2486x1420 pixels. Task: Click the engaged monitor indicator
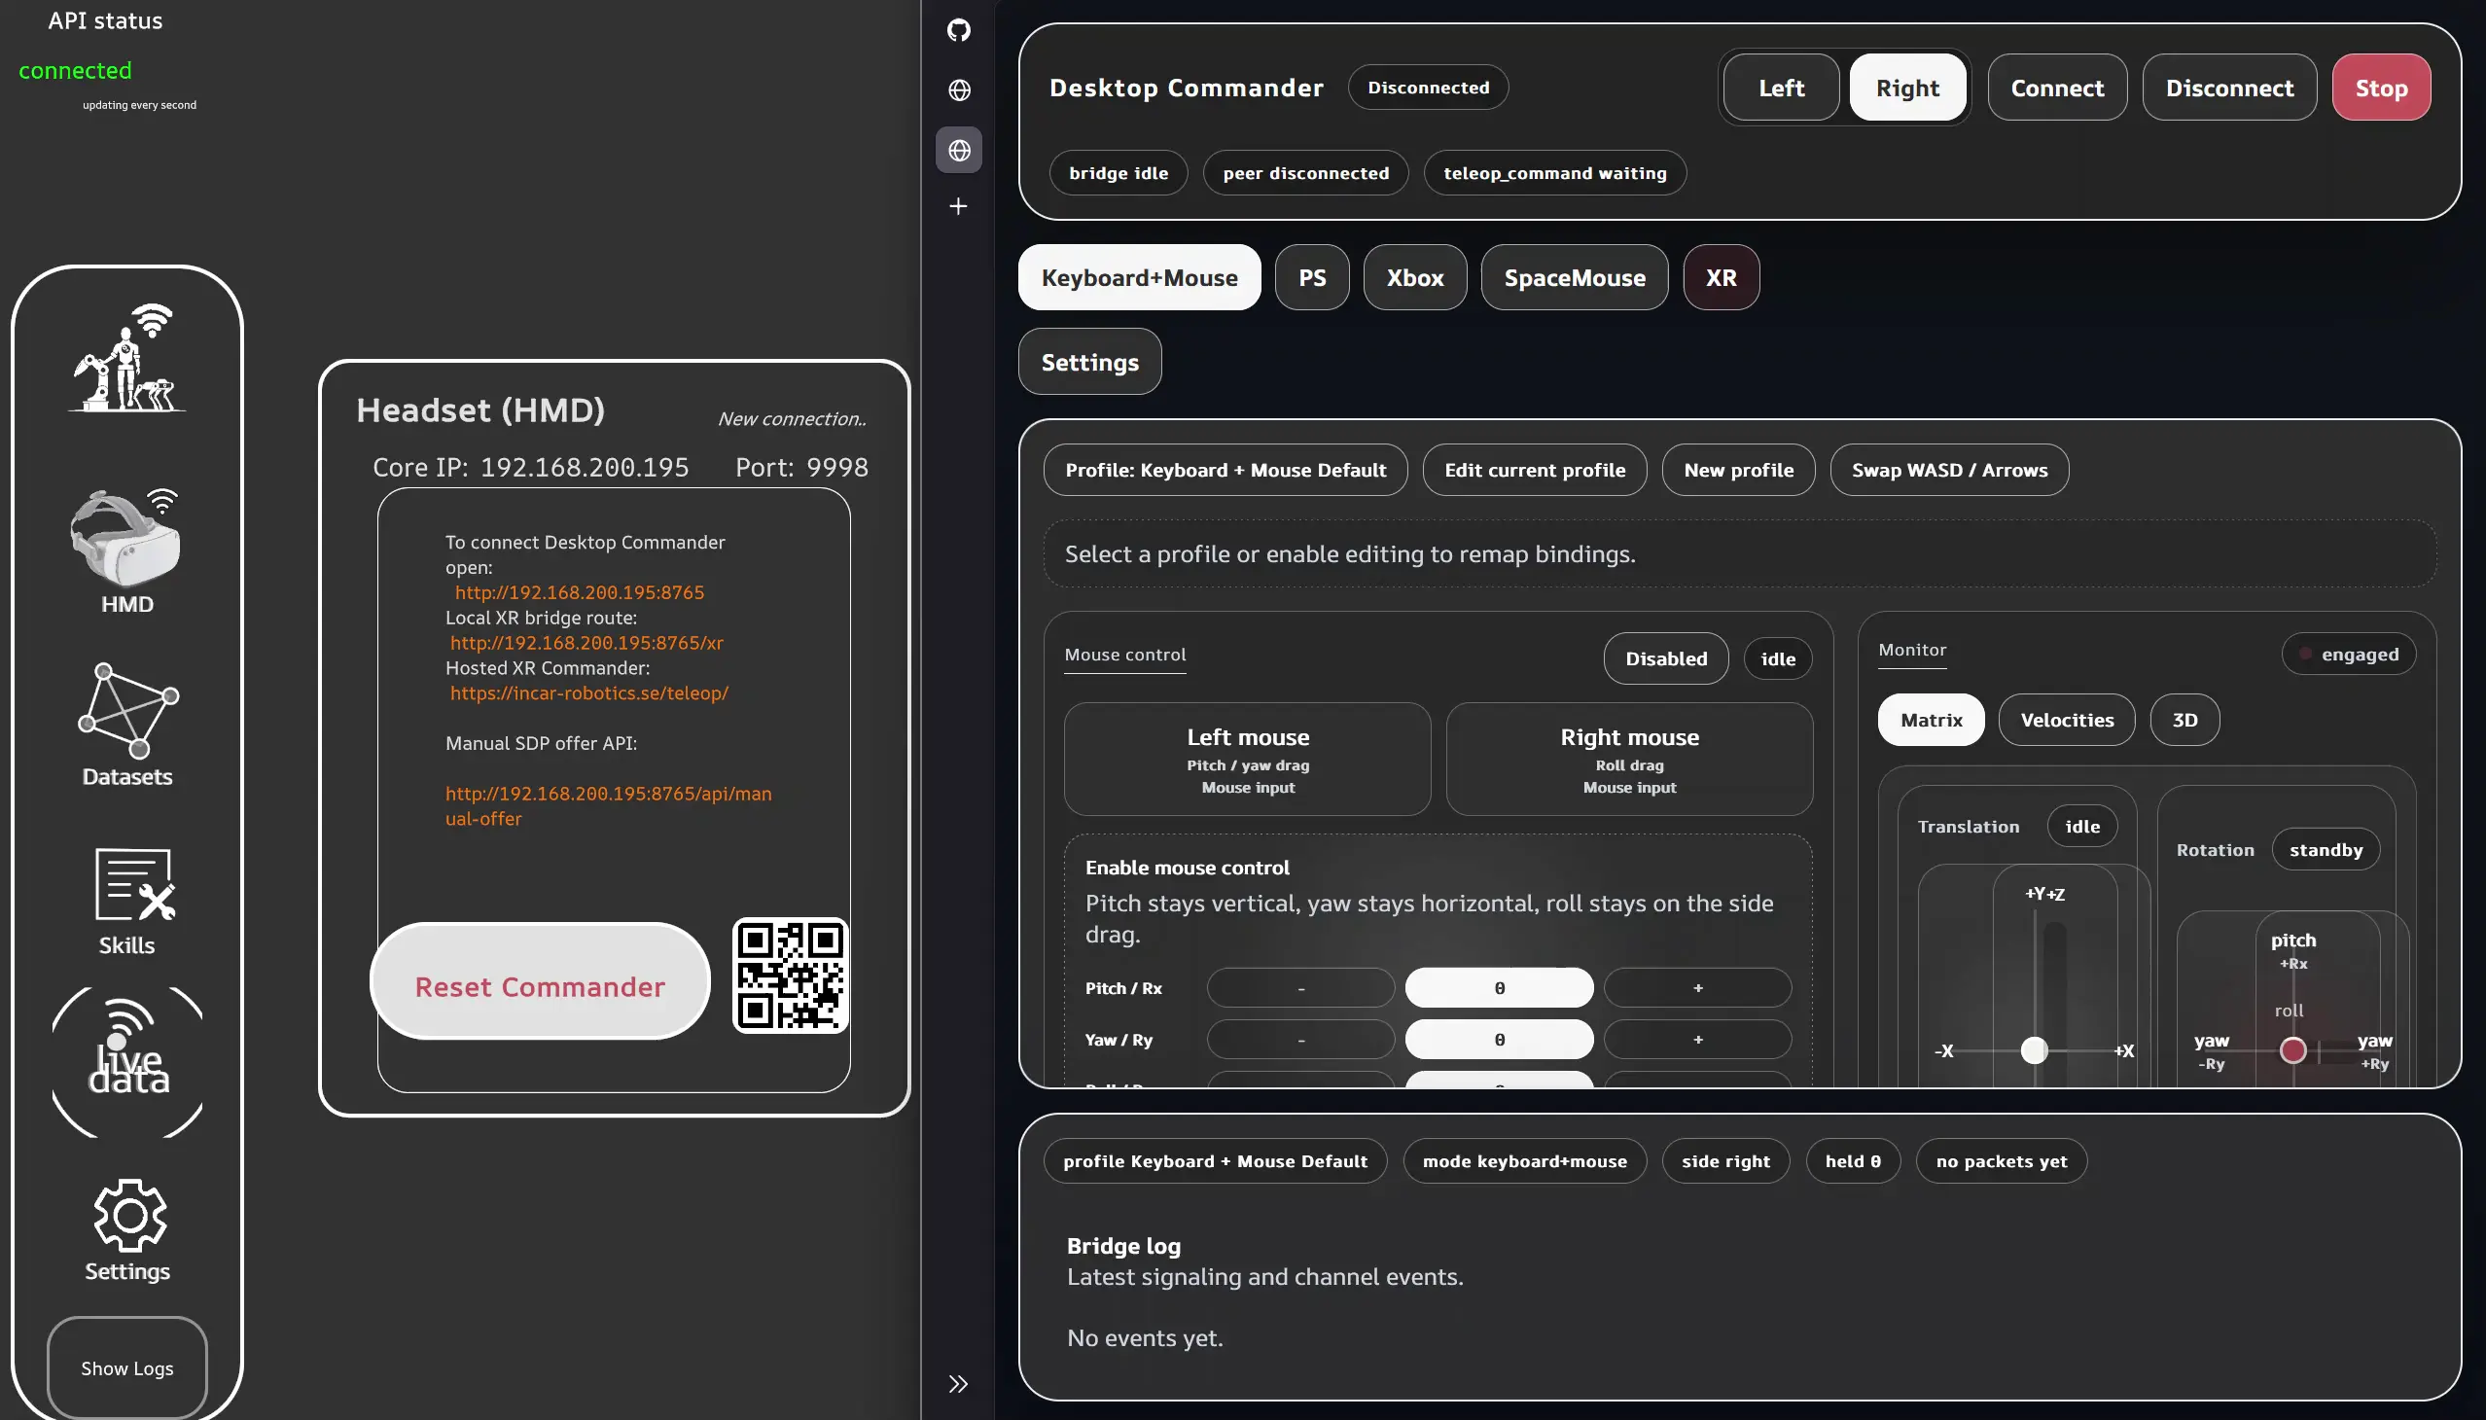tap(2349, 655)
